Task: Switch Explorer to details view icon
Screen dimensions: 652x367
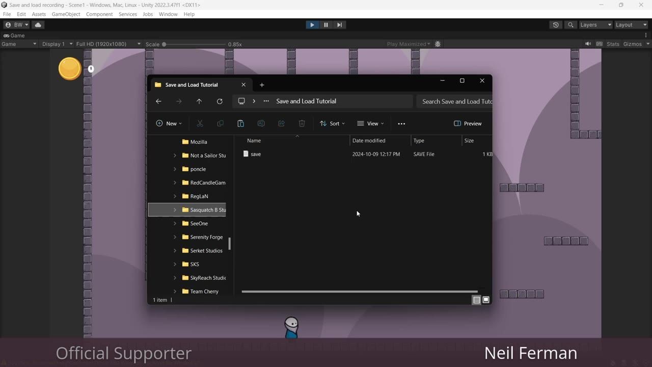Action: click(x=476, y=300)
